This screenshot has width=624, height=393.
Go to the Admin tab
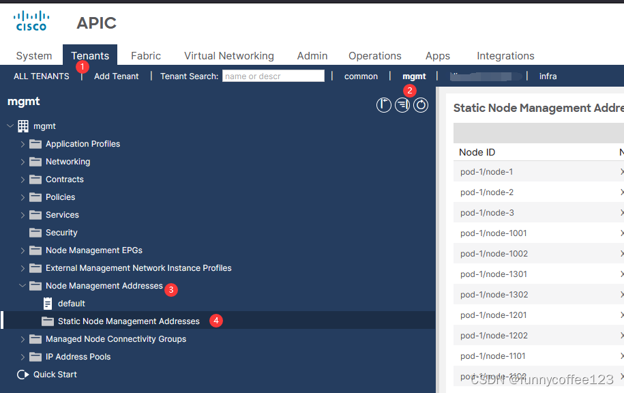(x=312, y=56)
